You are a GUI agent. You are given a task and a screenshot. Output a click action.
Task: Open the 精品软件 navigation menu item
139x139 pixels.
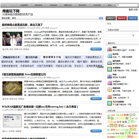(x=39, y=5)
